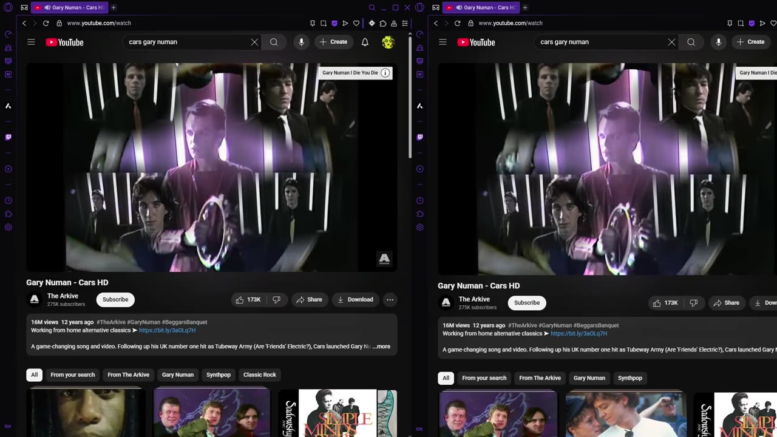Select 'Synthpop' chip in right window
777x437 pixels.
coord(629,378)
